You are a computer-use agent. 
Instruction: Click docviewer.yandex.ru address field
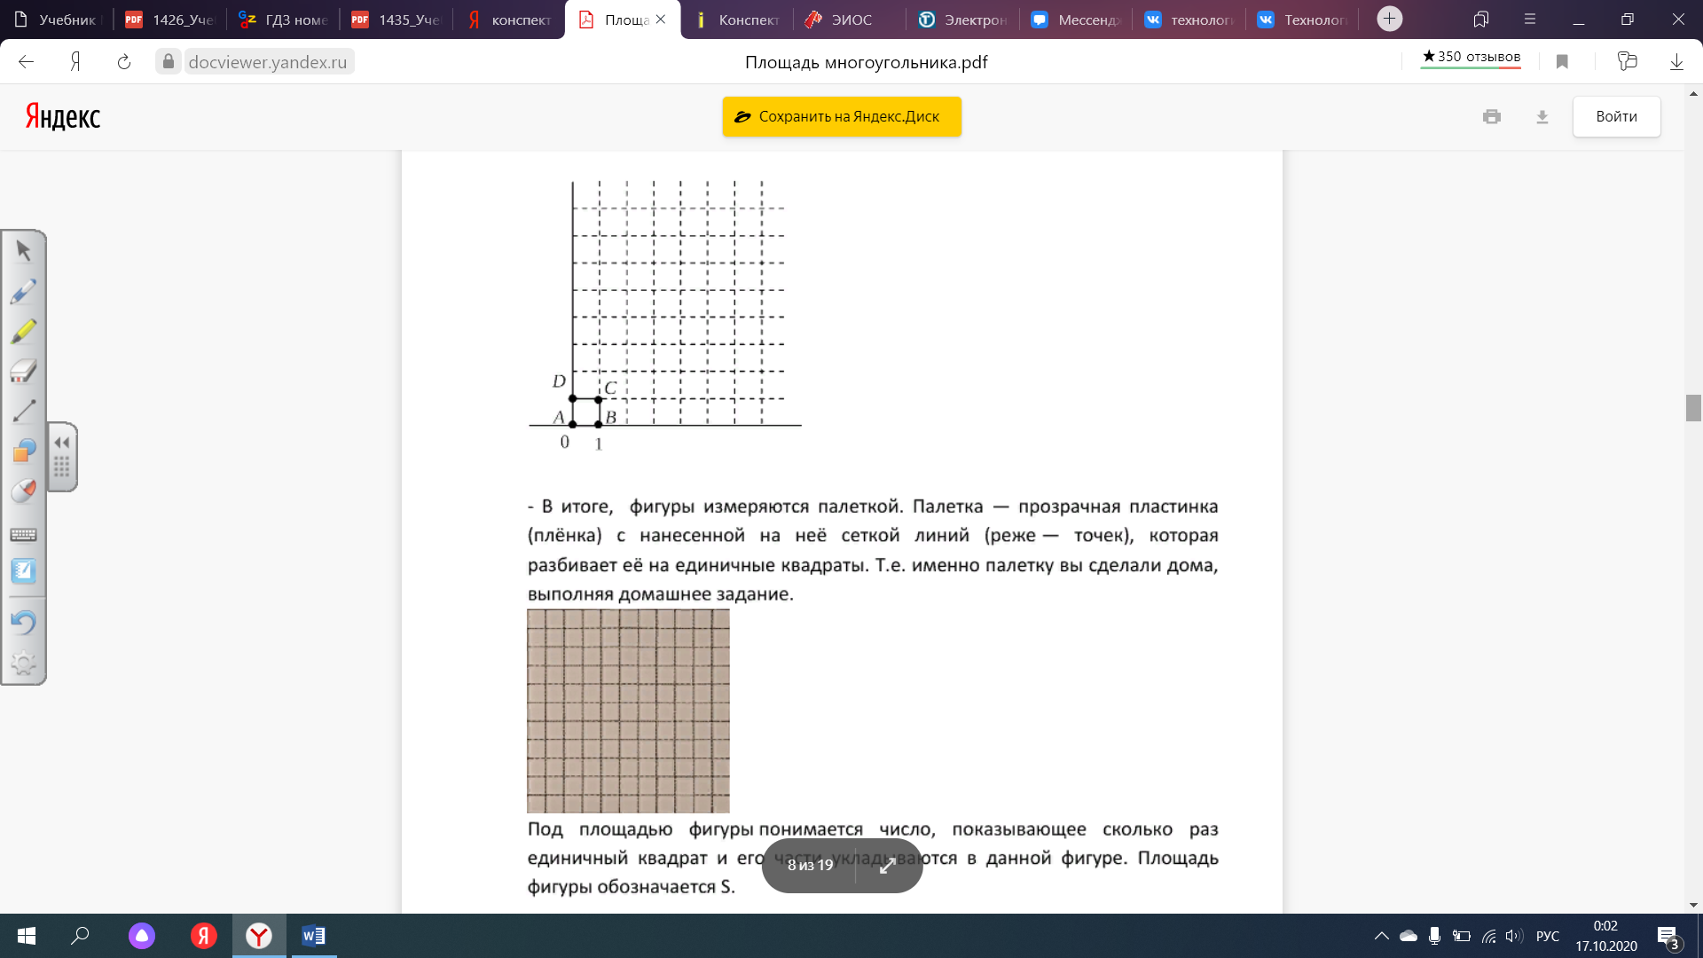pos(268,62)
